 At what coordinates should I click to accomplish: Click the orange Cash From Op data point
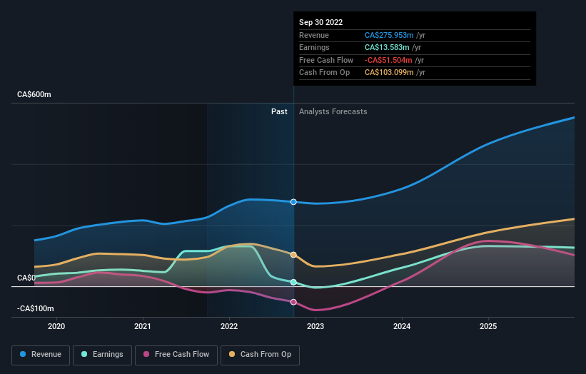293,255
